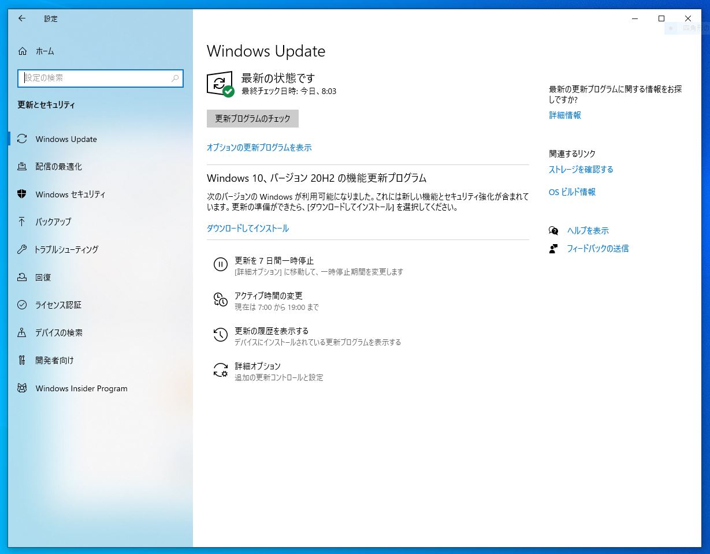This screenshot has height=554, width=710.
Task: Click the clock icon for アクティブ時間の変更
Action: (220, 300)
